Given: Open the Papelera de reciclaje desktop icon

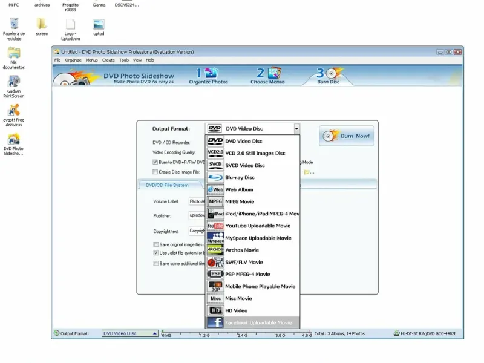Looking at the screenshot, I should click(x=14, y=24).
